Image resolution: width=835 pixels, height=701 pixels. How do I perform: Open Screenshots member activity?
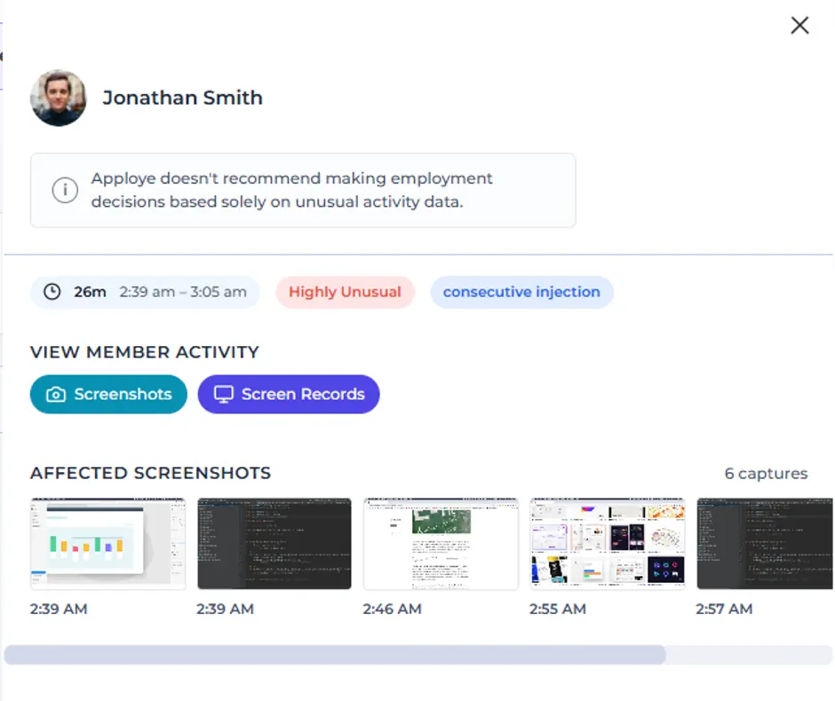coord(108,394)
